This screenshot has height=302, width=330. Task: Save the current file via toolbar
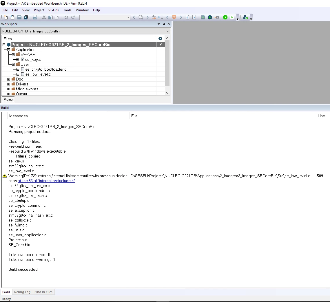tap(19, 17)
